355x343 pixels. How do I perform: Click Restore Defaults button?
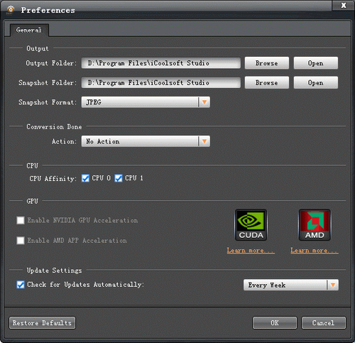42,323
